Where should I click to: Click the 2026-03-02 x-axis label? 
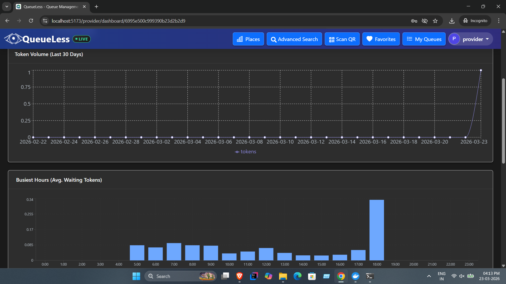pyautogui.click(x=157, y=142)
